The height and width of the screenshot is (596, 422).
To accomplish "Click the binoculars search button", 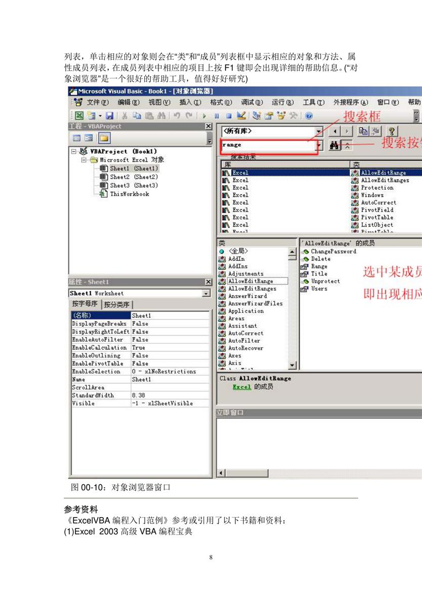I will point(334,145).
